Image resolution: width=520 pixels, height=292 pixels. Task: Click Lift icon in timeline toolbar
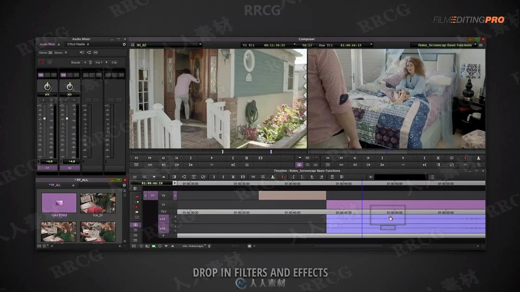click(x=273, y=177)
